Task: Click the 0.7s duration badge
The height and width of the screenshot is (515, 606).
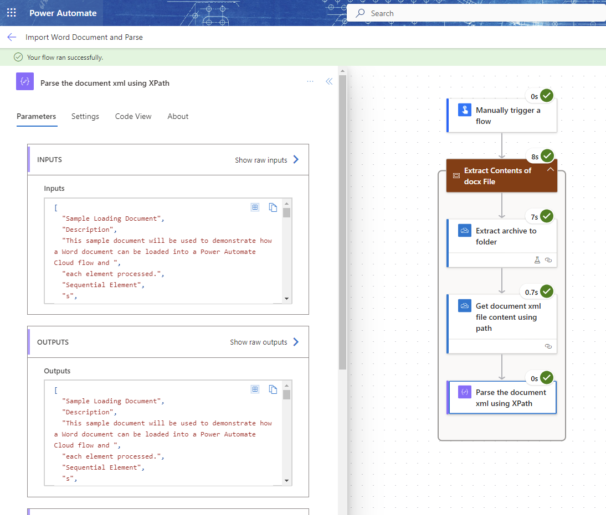Action: (x=531, y=292)
